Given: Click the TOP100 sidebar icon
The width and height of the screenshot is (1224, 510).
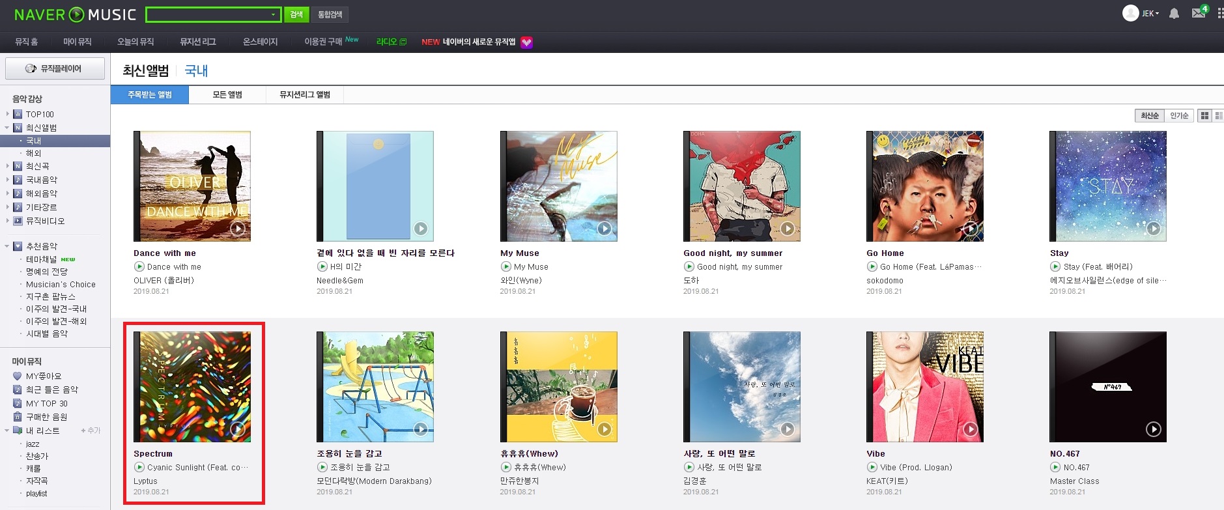Looking at the screenshot, I should point(18,114).
